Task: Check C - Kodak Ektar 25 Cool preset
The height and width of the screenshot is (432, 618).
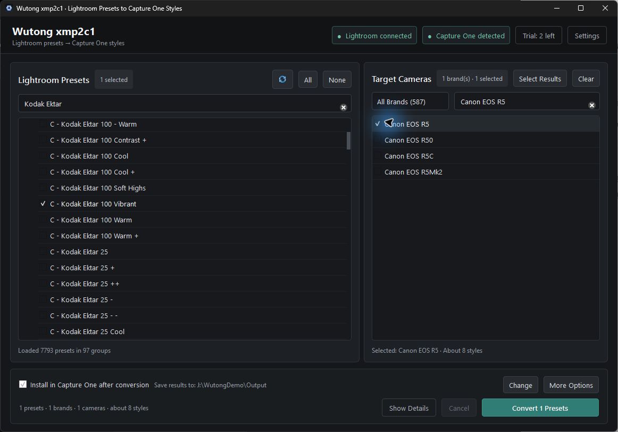Action: coord(43,331)
